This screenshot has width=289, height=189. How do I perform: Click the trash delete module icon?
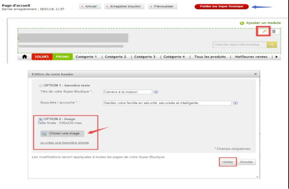pyautogui.click(x=274, y=31)
